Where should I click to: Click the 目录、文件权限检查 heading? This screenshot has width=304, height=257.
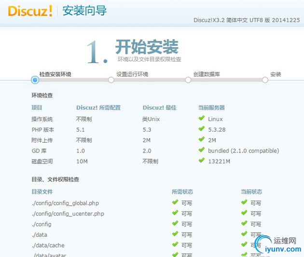pyautogui.click(x=55, y=179)
